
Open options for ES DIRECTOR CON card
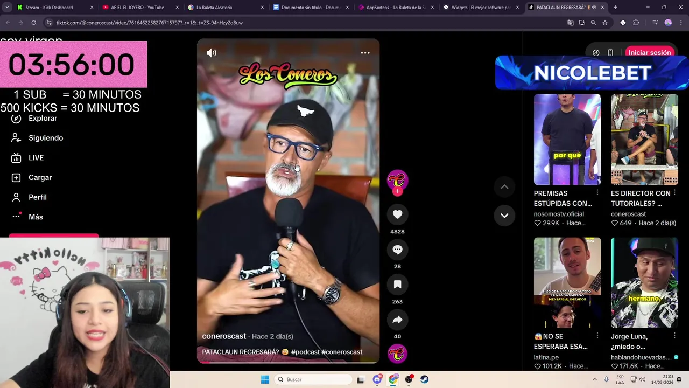[674, 192]
